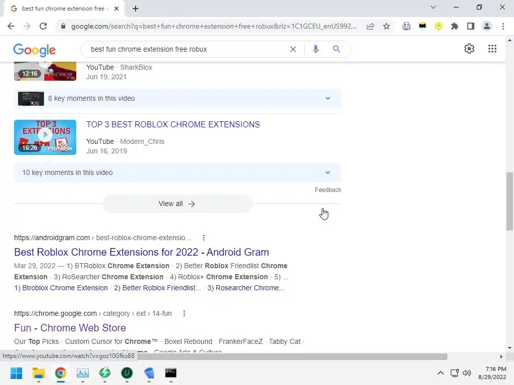Click the View all videos button

tap(177, 204)
